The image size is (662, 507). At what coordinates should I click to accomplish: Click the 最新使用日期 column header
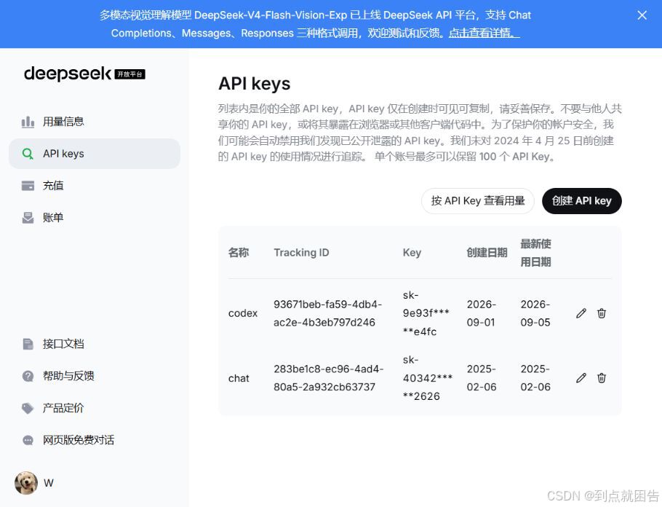pyautogui.click(x=535, y=253)
